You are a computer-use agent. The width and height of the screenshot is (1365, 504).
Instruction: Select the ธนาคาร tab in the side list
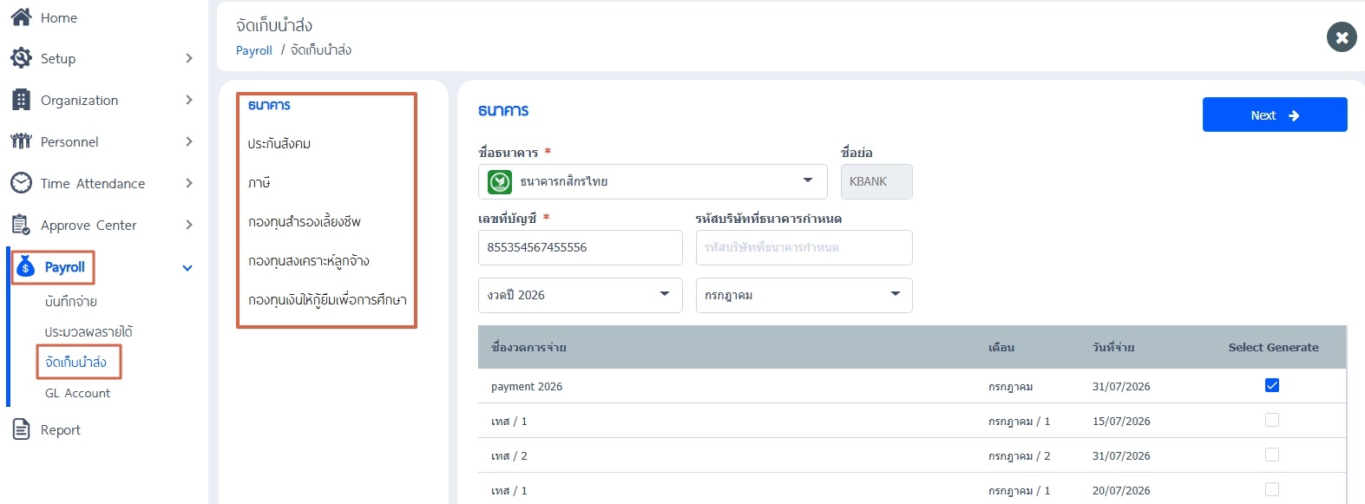click(269, 105)
